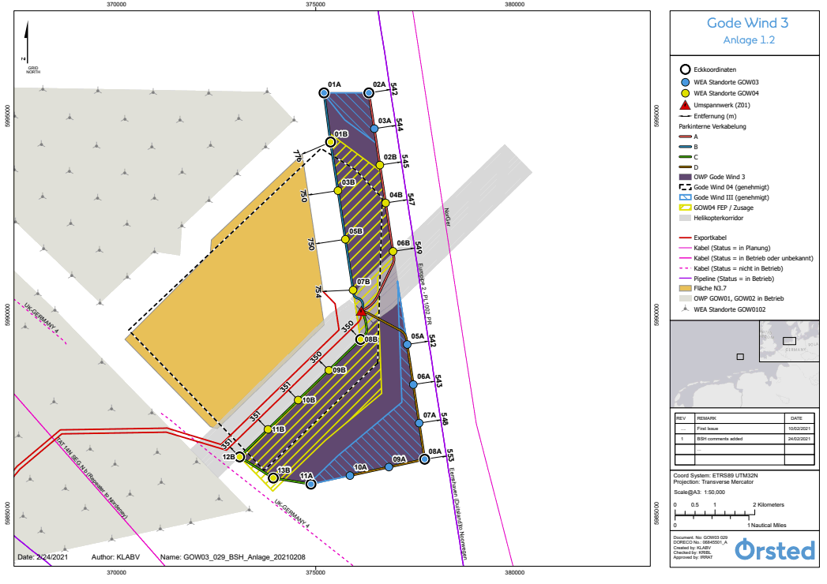
Task: Click the Umspannwerk (Z01) legend triangle
Action: tap(684, 105)
